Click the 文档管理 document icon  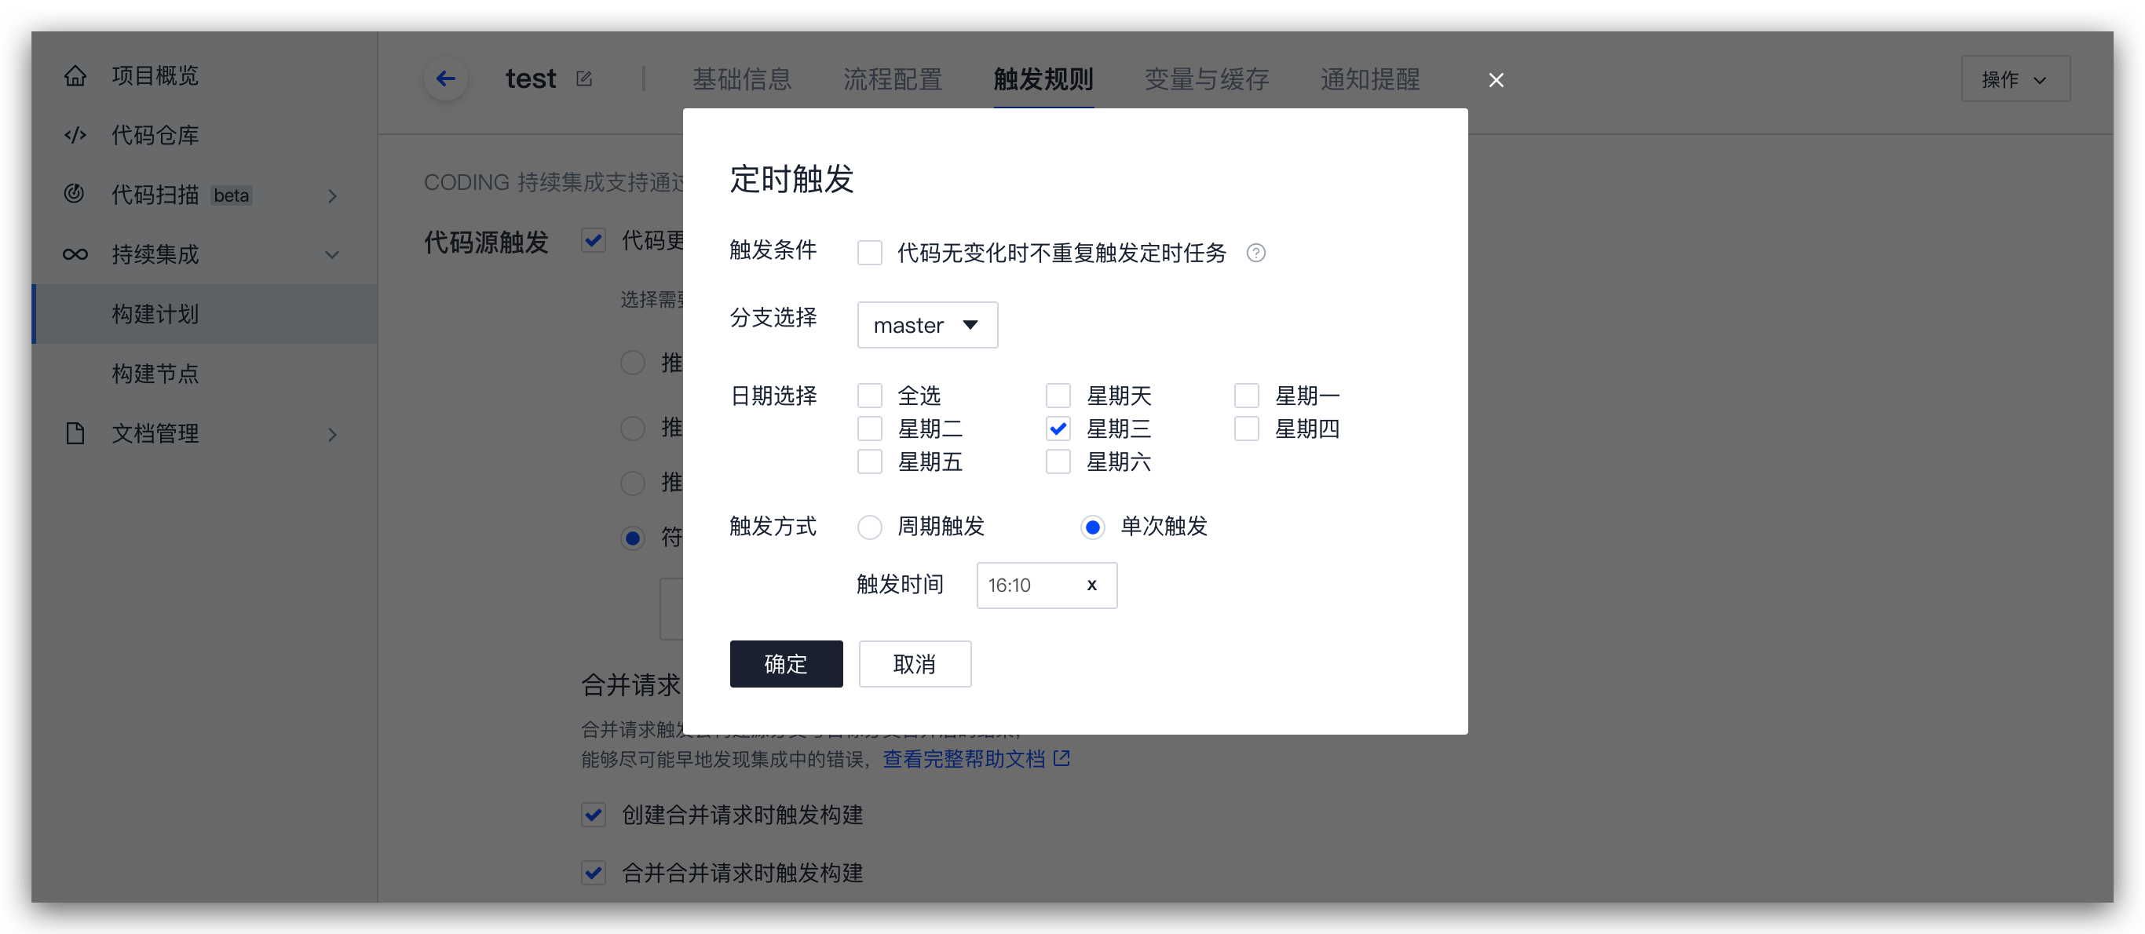pos(75,433)
